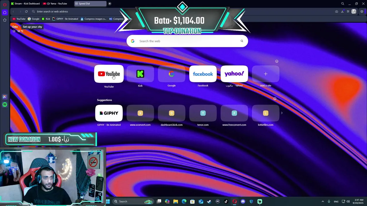Click the Windows taskbar Search box
The image size is (367, 206).
click(x=133, y=201)
